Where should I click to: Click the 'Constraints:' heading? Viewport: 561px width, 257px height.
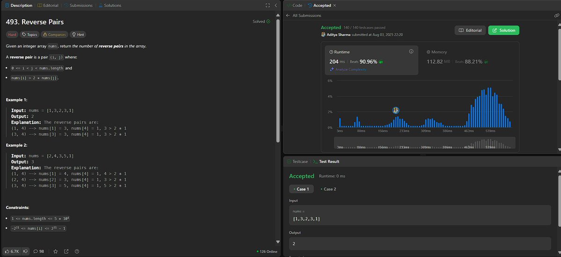click(x=17, y=207)
